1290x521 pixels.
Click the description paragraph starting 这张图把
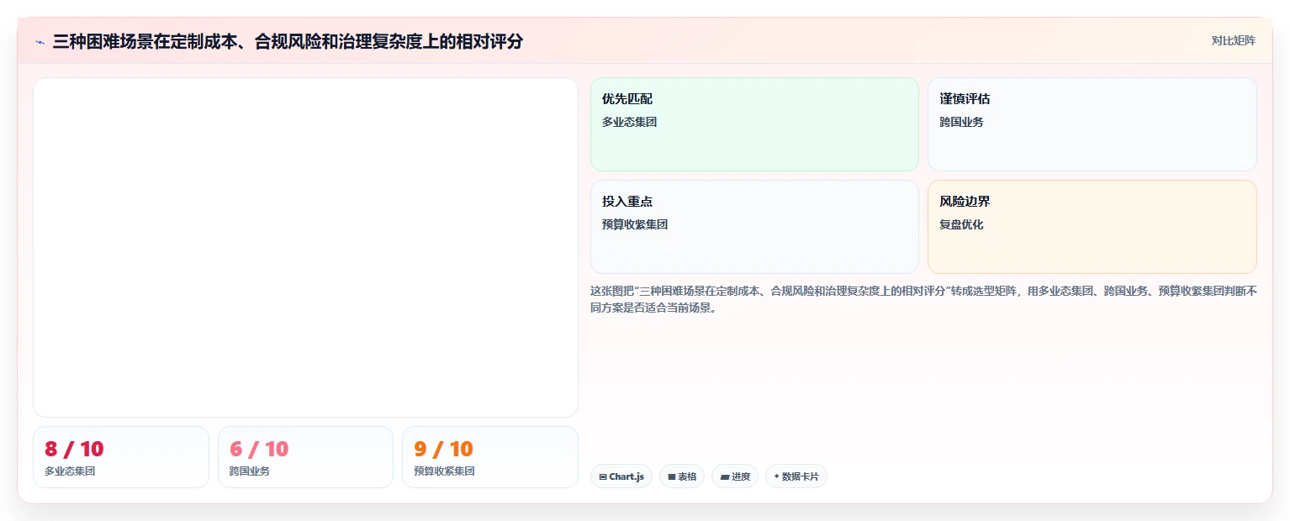923,299
